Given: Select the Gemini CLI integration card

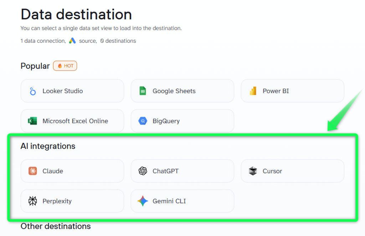Looking at the screenshot, I should coord(182,201).
